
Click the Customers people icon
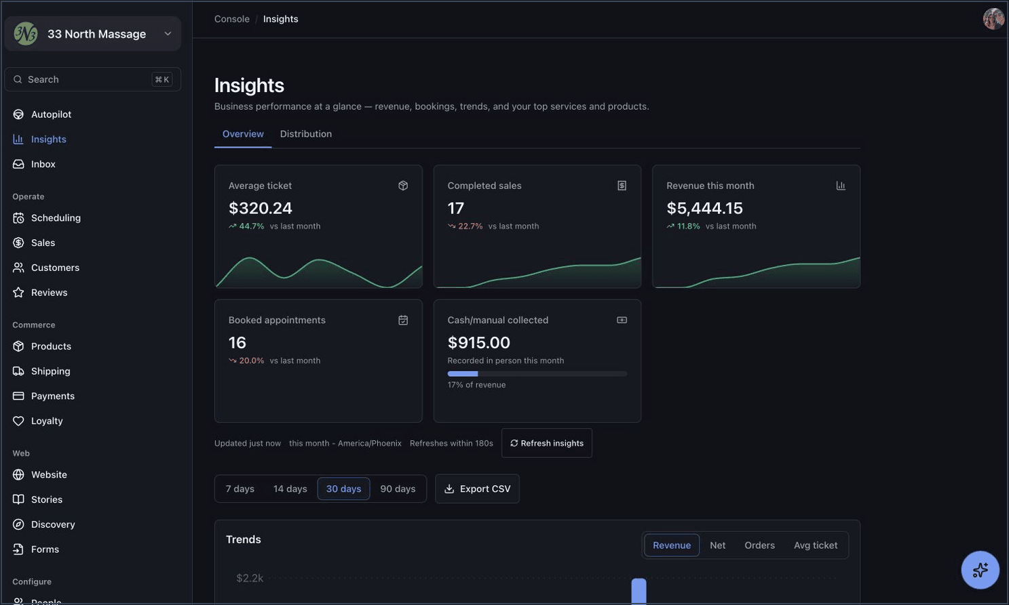click(18, 268)
